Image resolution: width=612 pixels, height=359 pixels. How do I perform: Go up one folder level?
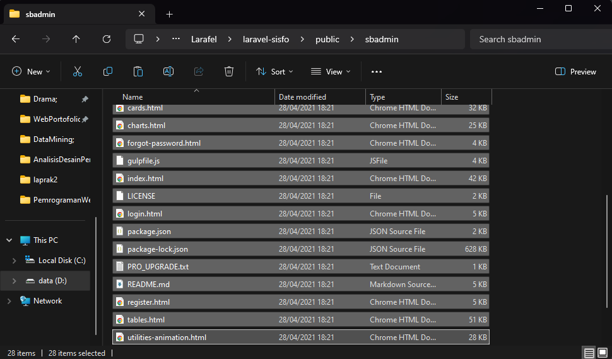tap(76, 39)
